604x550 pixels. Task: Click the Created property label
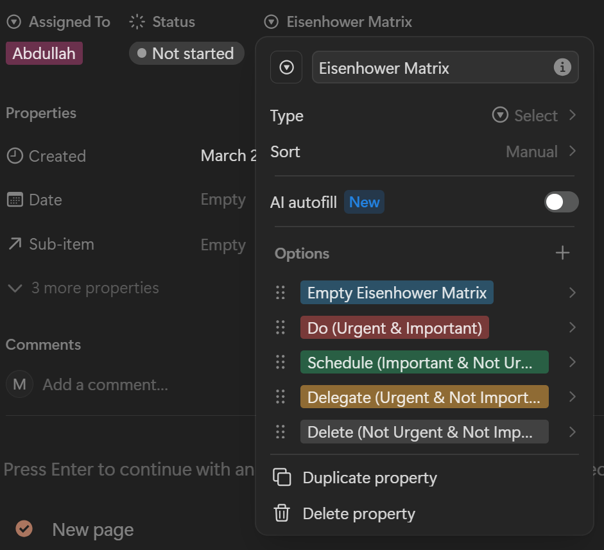[57, 156]
